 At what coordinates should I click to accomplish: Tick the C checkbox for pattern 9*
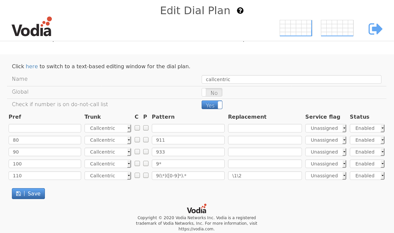(137, 164)
